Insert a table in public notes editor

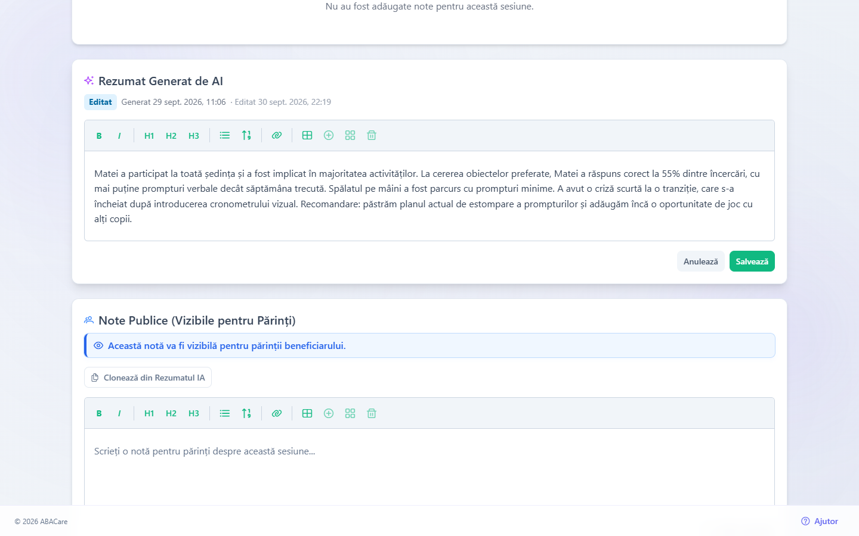[307, 413]
